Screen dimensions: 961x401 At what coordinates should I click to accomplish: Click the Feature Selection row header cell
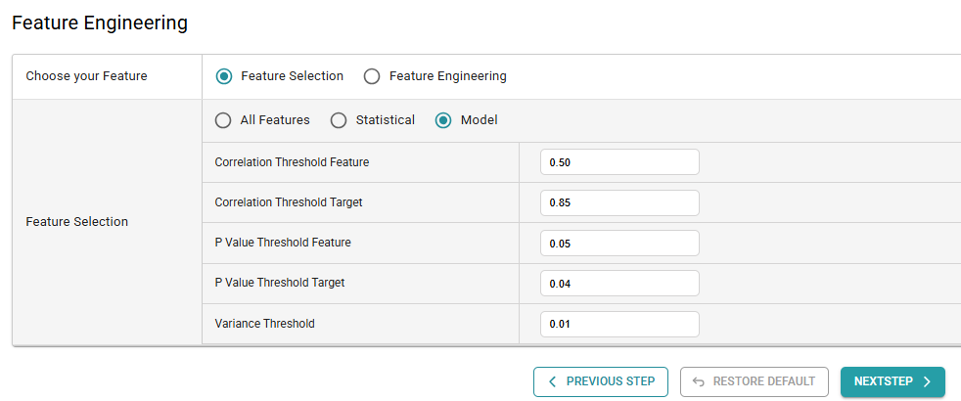pos(76,222)
